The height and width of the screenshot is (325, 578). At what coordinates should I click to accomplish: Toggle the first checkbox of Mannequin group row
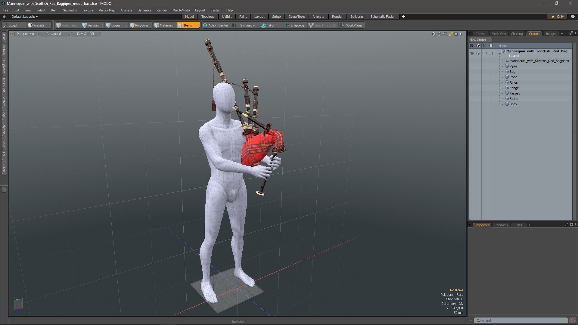coord(484,53)
